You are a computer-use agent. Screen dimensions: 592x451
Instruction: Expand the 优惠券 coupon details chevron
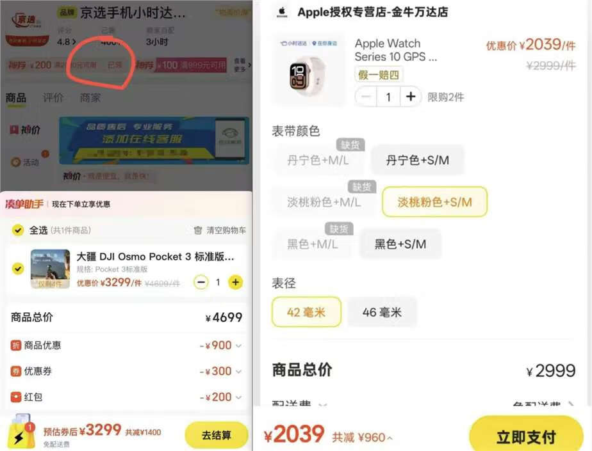[238, 372]
